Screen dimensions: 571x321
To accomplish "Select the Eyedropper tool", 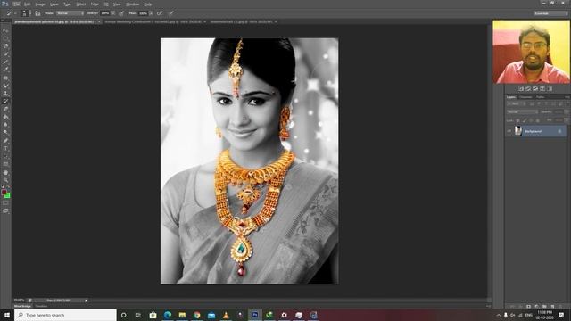I will click(x=5, y=70).
